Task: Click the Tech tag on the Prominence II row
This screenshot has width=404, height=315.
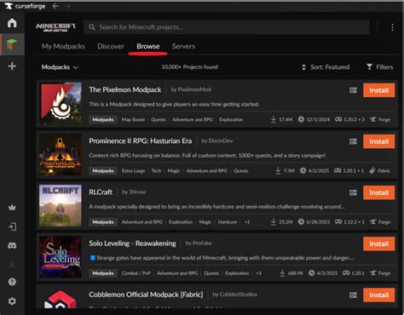Action: click(x=156, y=171)
